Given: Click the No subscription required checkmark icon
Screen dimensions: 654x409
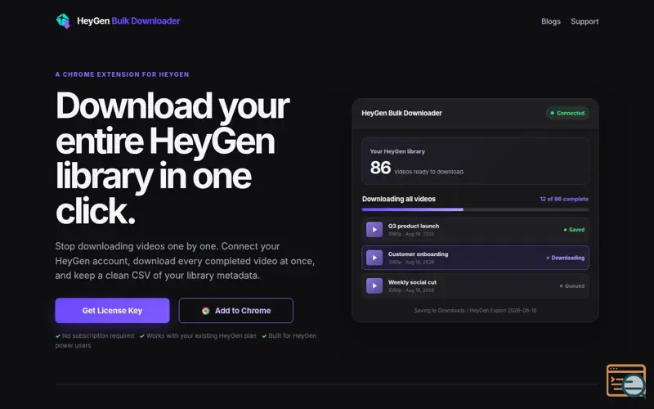Looking at the screenshot, I should 58,336.
